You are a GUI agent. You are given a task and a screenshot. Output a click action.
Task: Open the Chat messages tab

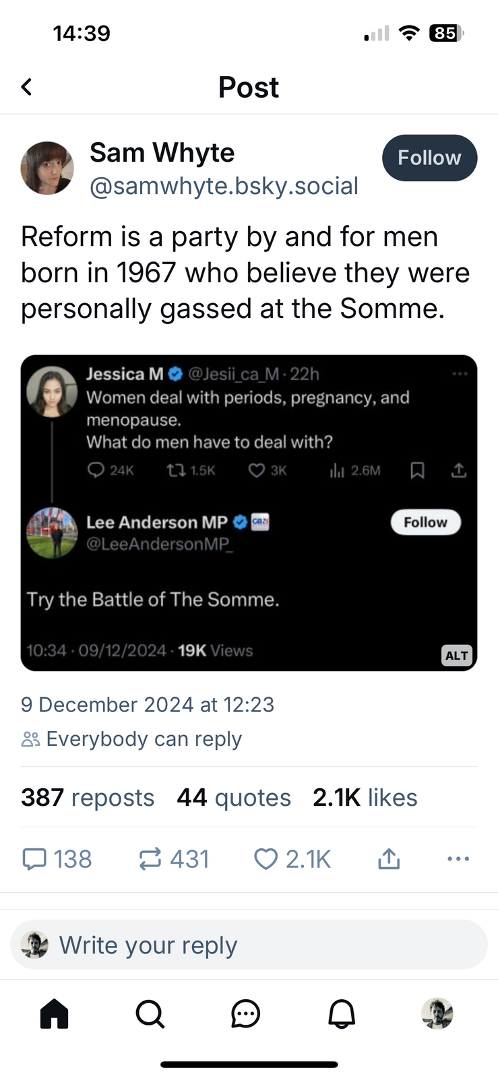(245, 1013)
